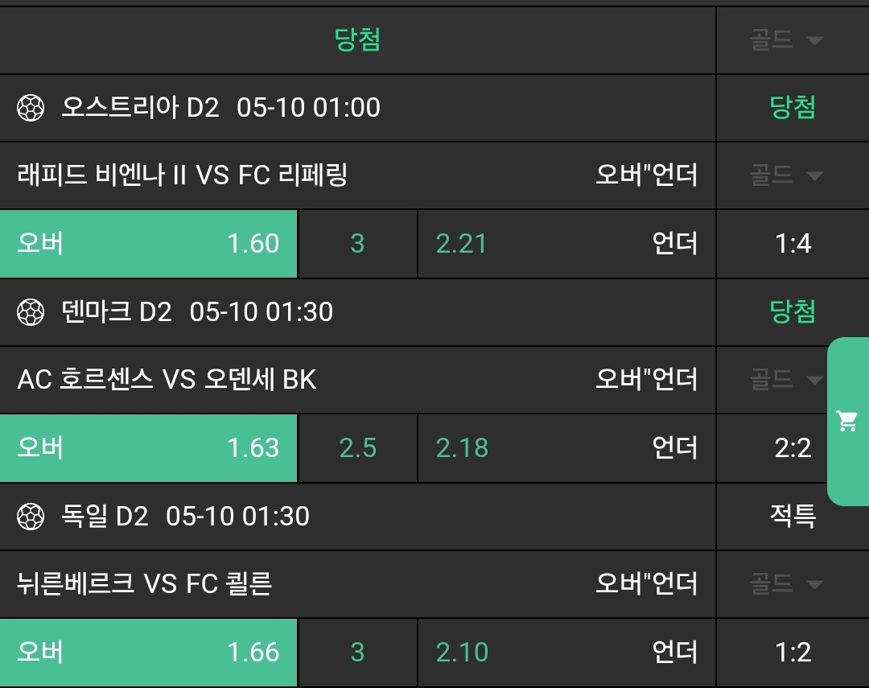
Task: Click the soccer ball icon beside 독일 D2
Action: click(x=31, y=517)
